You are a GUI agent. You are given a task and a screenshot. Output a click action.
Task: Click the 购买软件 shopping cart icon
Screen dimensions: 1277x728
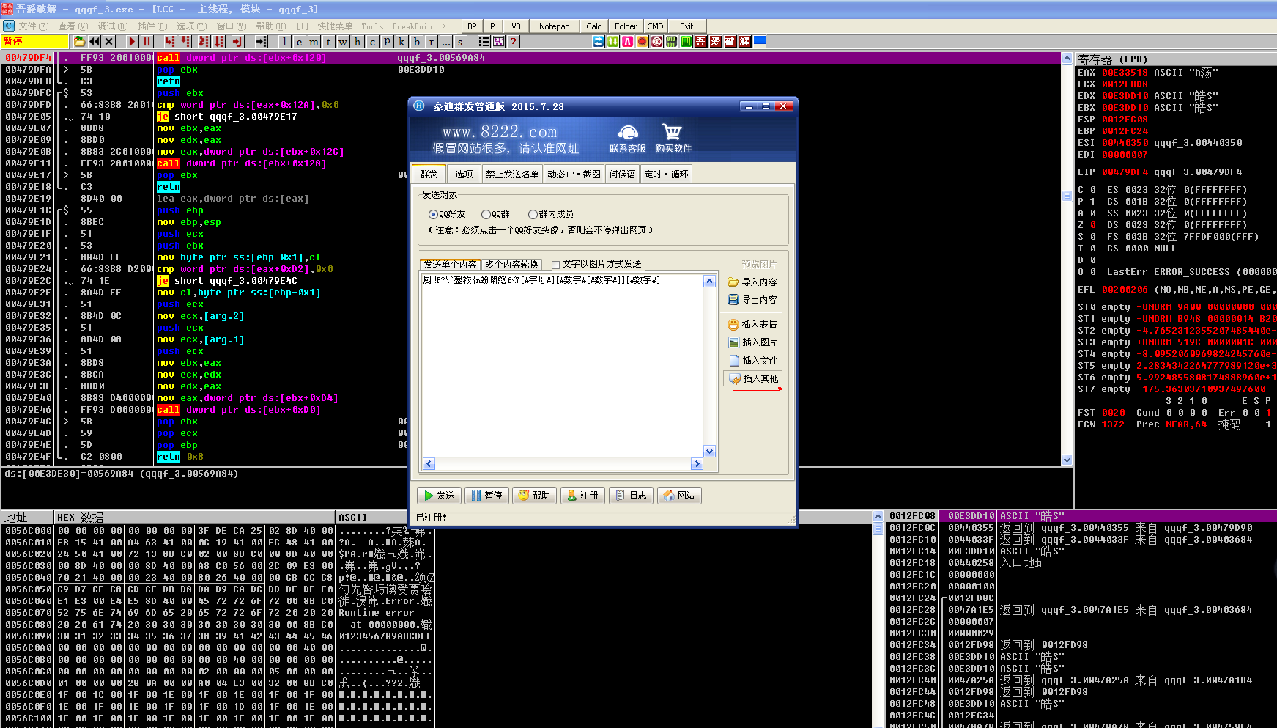tap(673, 132)
